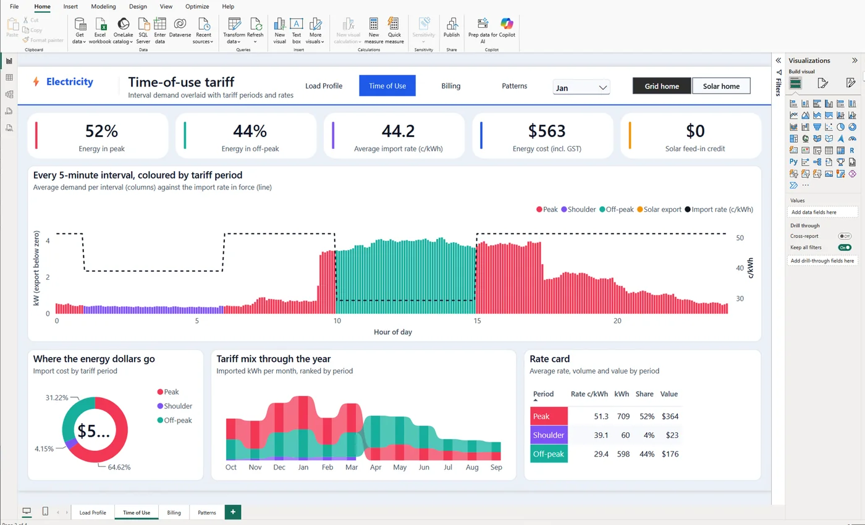The width and height of the screenshot is (865, 525).
Task: Go to Patterns in the report header
Action: (x=515, y=86)
